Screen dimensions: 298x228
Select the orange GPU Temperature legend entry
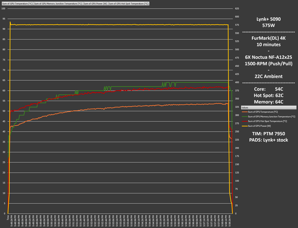260,112
